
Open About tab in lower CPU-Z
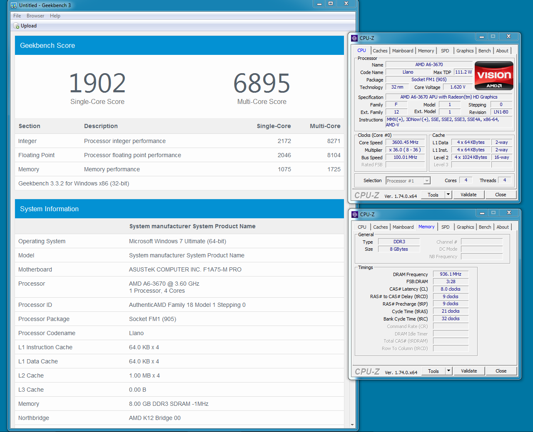pyautogui.click(x=503, y=227)
